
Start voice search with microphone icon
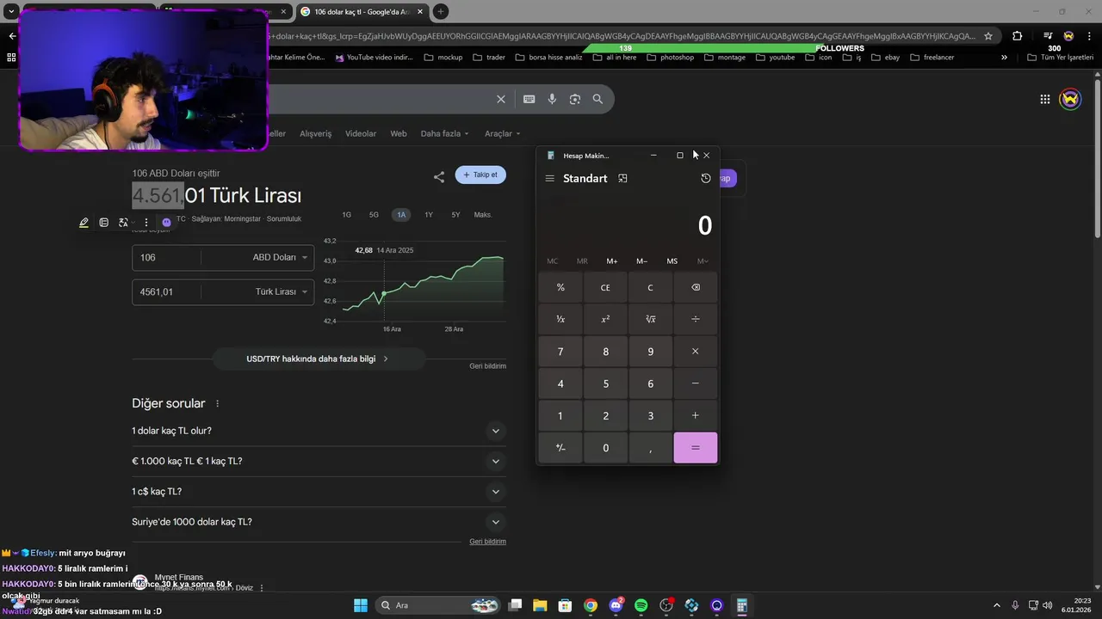pyautogui.click(x=552, y=99)
